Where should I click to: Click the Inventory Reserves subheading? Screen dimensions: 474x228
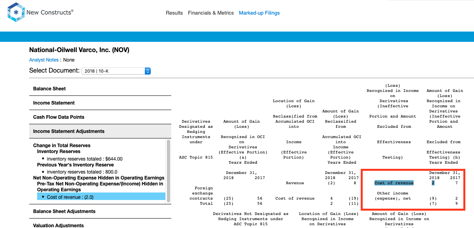tap(59, 151)
